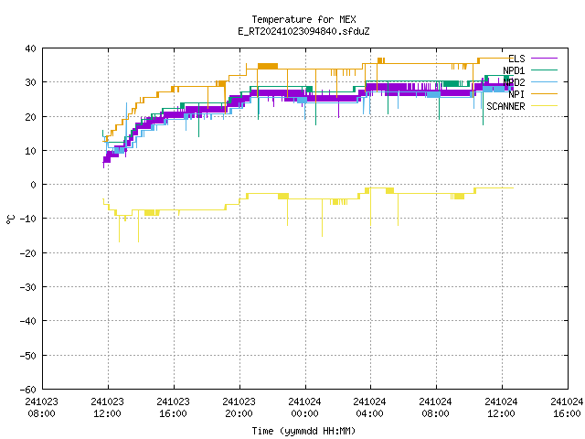Click the x-axis label 241024 08:00
Image resolution: width=585 pixels, height=439 pixels.
[436, 408]
